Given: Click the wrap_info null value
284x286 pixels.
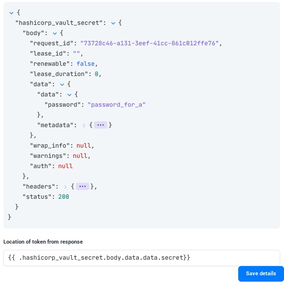Looking at the screenshot, I should point(83,146).
